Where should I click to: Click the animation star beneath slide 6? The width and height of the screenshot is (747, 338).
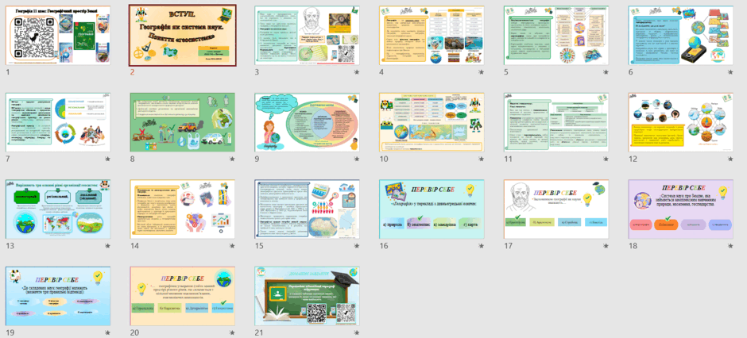[730, 71]
